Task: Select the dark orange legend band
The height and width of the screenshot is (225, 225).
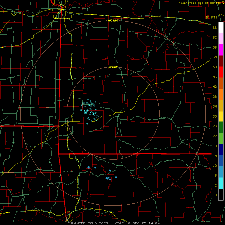Action: [x=221, y=83]
